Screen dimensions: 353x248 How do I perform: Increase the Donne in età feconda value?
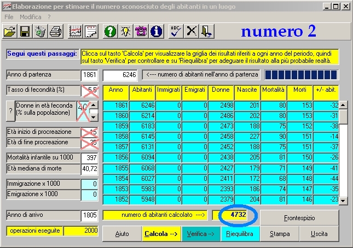93,106
